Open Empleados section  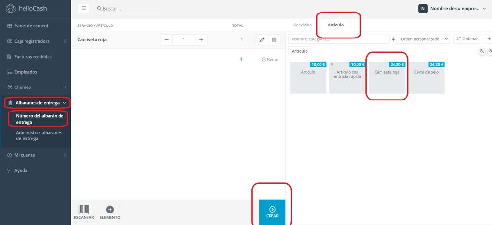pos(35,72)
